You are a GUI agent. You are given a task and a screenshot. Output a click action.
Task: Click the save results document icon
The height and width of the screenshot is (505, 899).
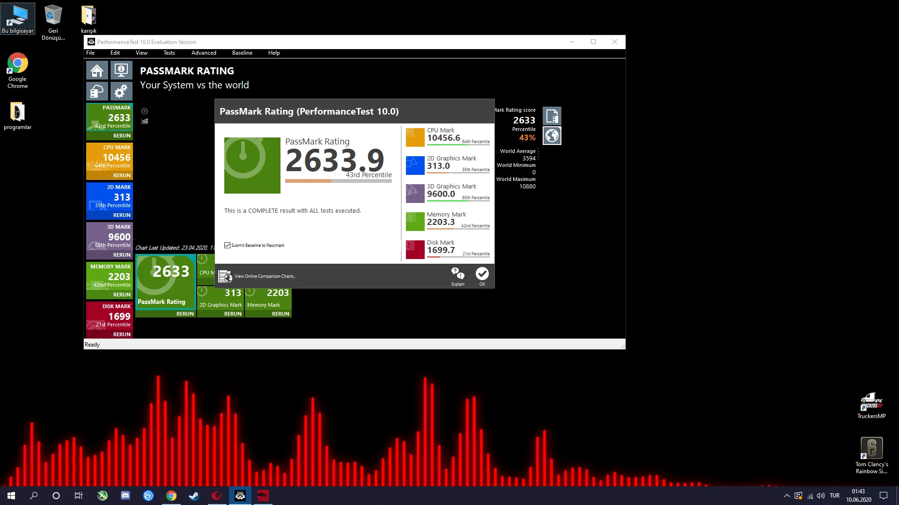[x=552, y=115]
